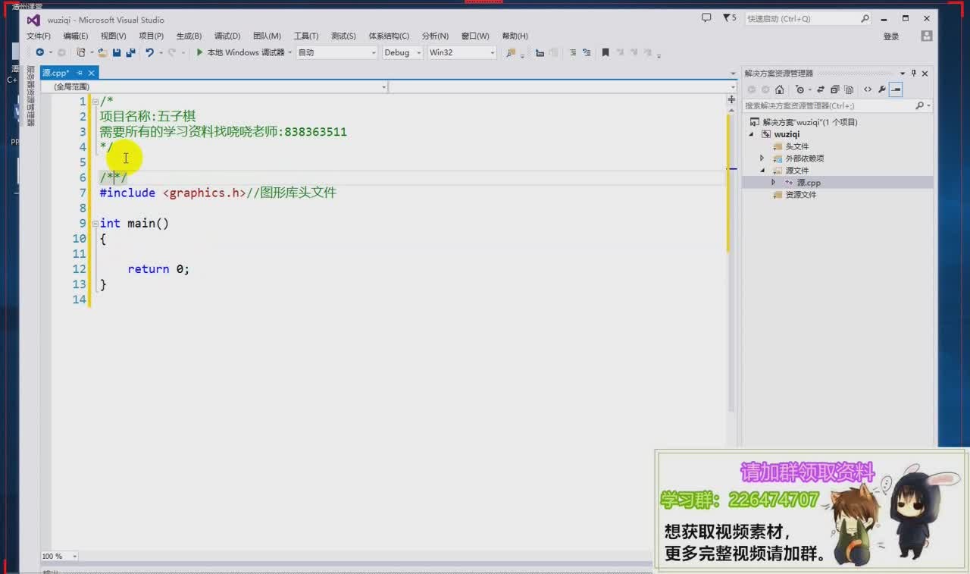Click the Pending Changes Filter clock icon
Image resolution: width=970 pixels, height=574 pixels.
point(799,89)
